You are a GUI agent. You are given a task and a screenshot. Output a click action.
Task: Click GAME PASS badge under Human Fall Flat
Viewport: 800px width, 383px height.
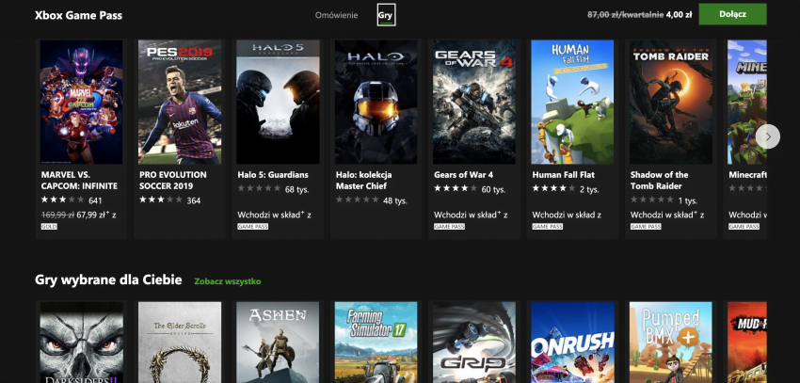(548, 227)
